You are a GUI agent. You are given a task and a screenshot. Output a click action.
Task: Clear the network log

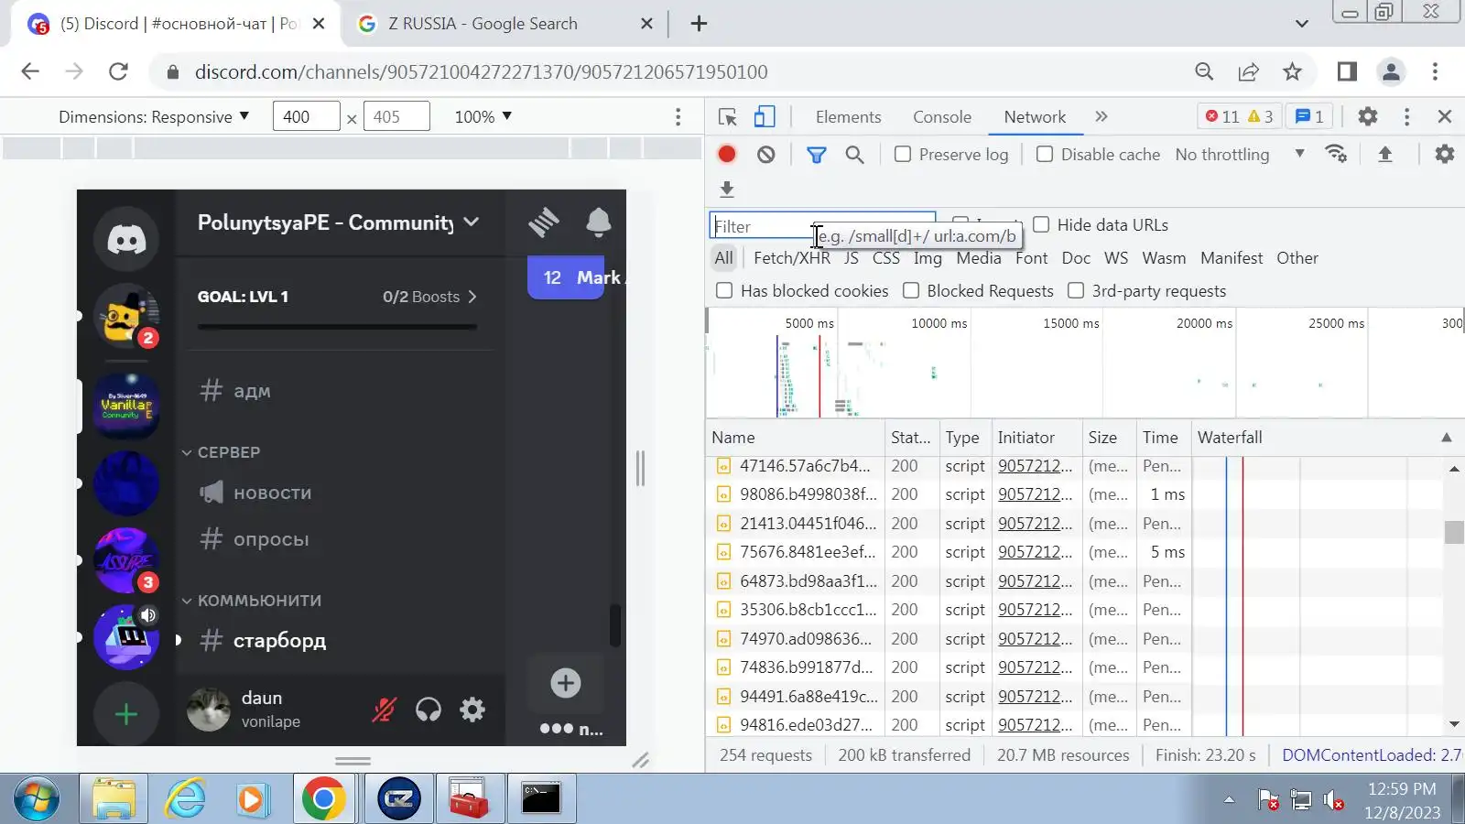[766, 155]
